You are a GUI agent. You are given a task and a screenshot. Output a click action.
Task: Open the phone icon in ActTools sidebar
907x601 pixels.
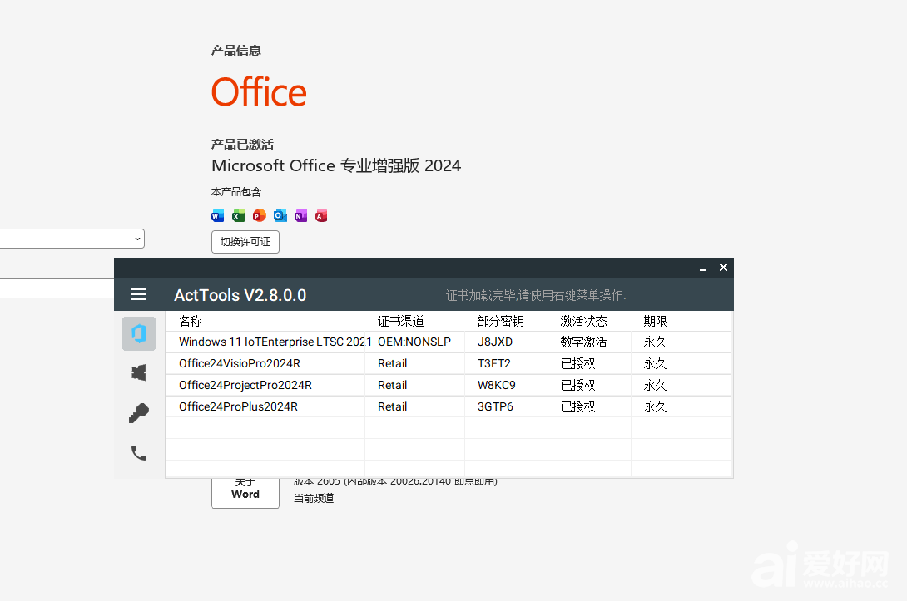coord(139,452)
